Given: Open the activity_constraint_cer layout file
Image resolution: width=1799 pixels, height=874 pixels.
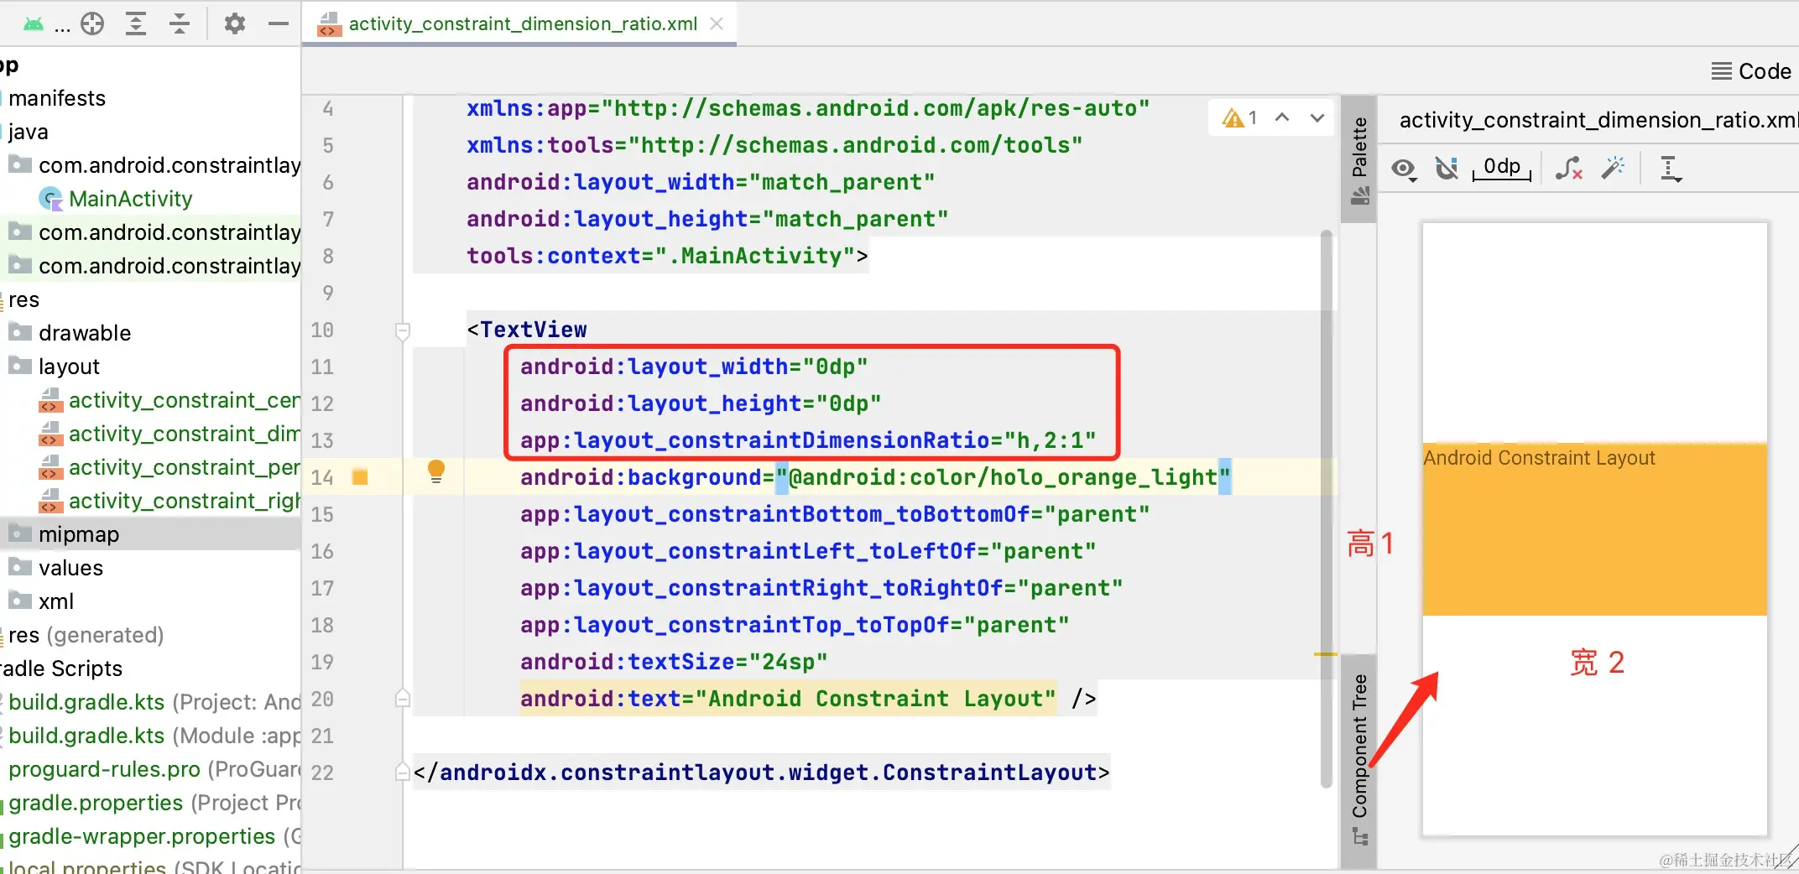Looking at the screenshot, I should click(x=185, y=400).
